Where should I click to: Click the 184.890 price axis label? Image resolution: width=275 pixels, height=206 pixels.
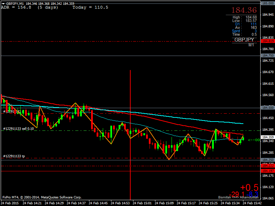click(268, 26)
